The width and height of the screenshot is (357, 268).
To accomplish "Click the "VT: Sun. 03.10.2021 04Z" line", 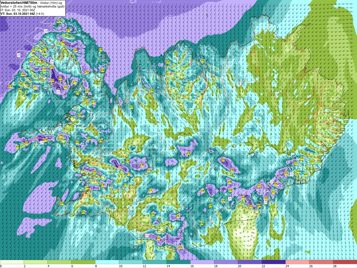I will click(18, 13).
